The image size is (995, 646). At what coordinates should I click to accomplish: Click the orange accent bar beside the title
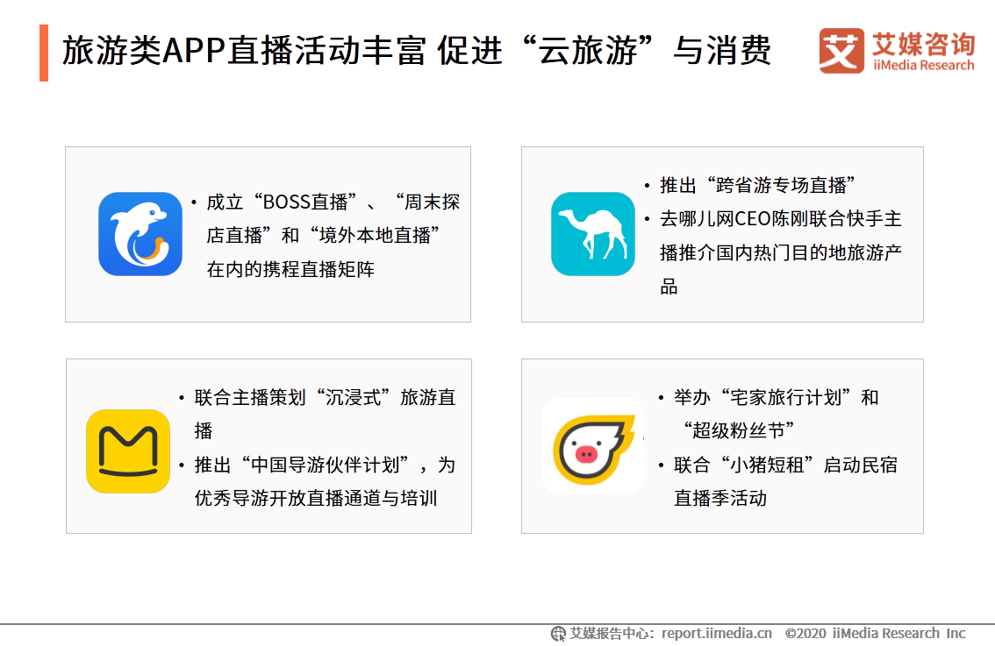46,52
